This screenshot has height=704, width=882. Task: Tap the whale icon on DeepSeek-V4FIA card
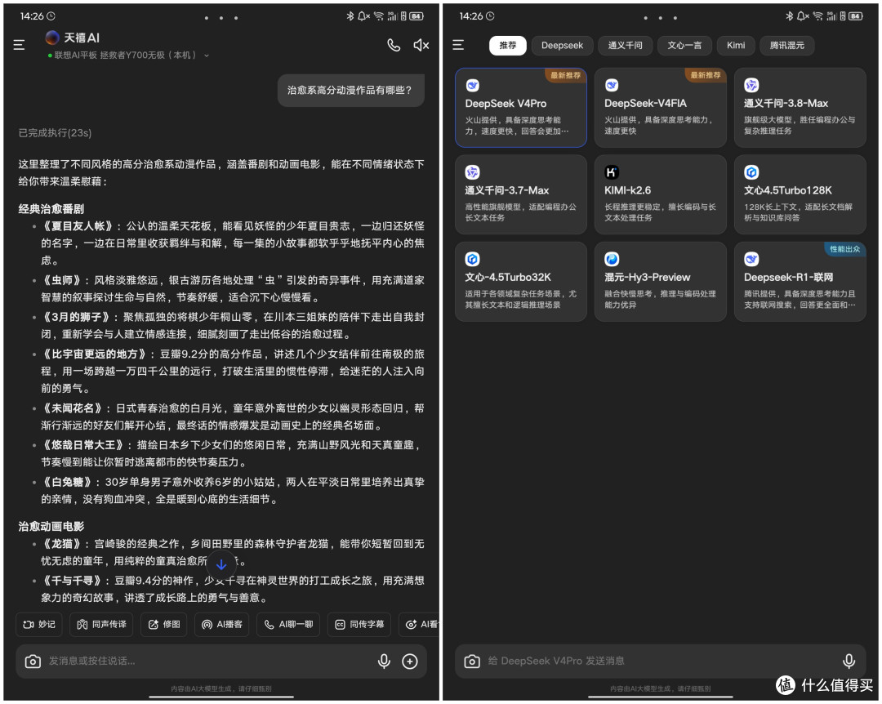(x=612, y=86)
